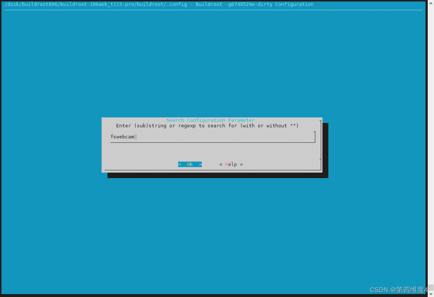The width and height of the screenshot is (434, 297).
Task: Click the red H hotkey in Help
Action: coord(226,164)
